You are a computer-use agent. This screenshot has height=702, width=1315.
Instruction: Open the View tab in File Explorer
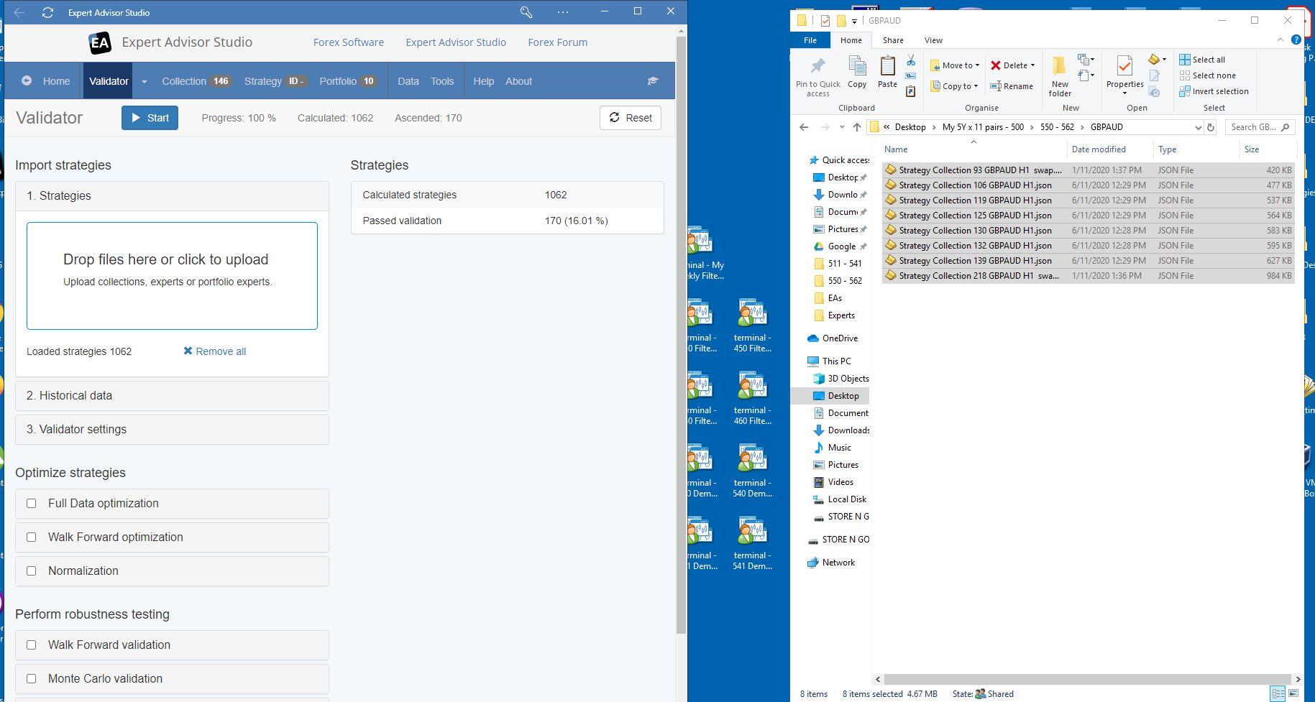tap(933, 40)
